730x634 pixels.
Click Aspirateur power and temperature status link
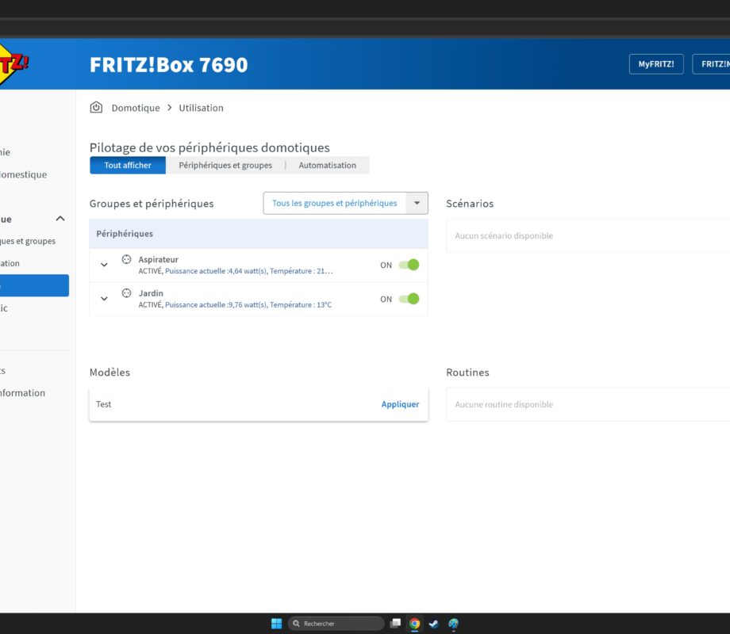tap(248, 271)
